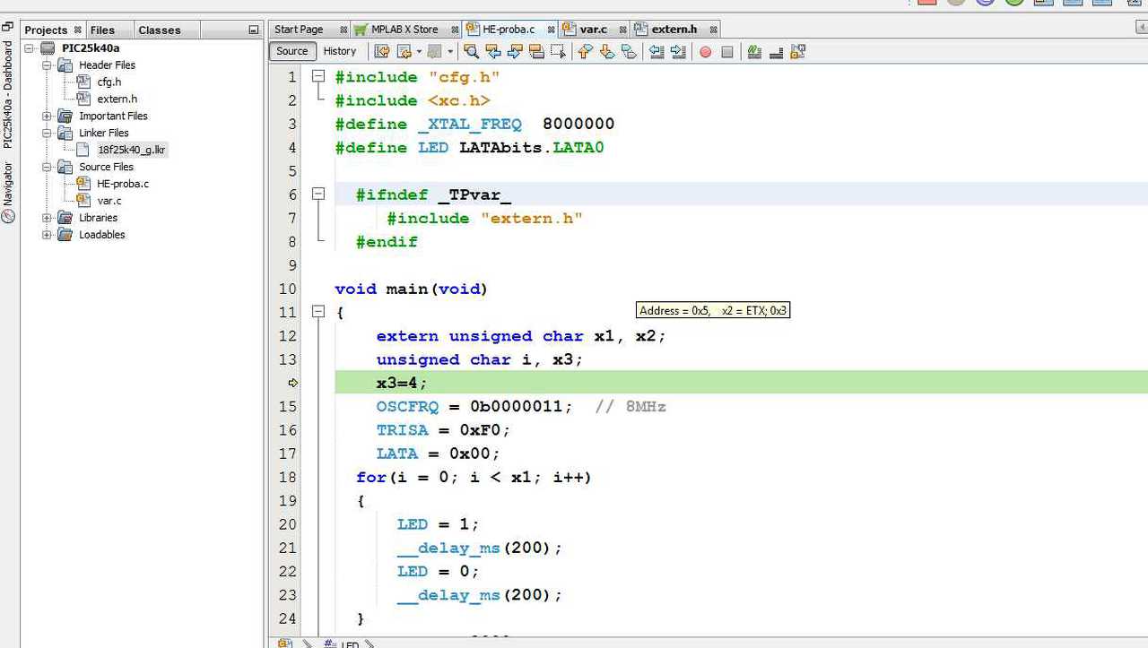Close the MPLAB X Store tab
This screenshot has height=648, width=1148.
pyautogui.click(x=455, y=30)
